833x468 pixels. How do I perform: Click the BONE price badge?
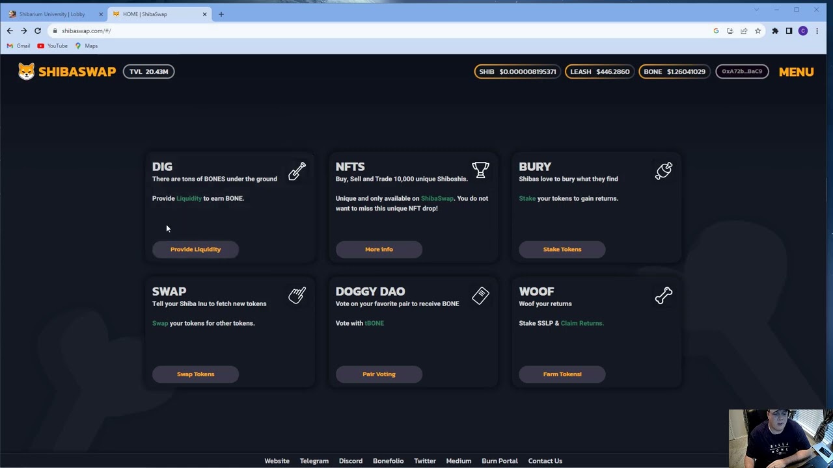pyautogui.click(x=674, y=71)
